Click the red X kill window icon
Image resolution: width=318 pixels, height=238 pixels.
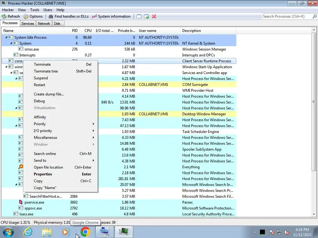[154, 16]
